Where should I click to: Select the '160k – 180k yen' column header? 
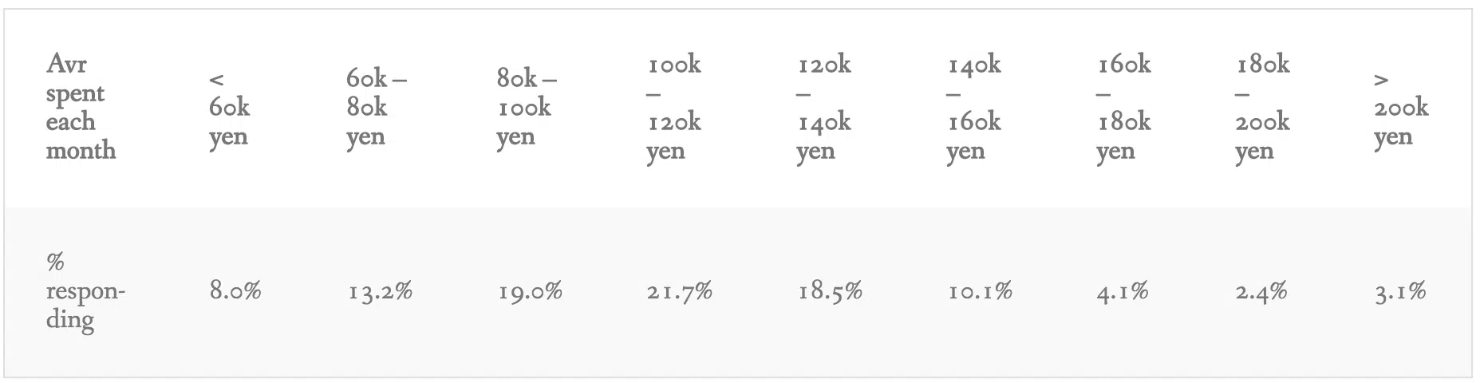[x=1123, y=107]
